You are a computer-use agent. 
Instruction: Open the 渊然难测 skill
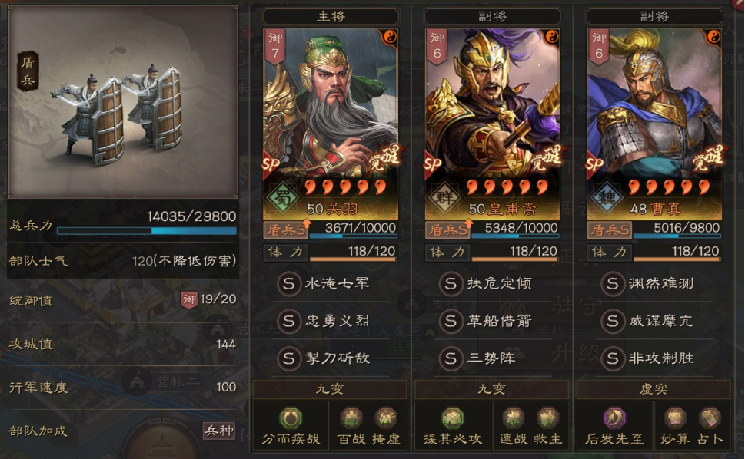[647, 283]
